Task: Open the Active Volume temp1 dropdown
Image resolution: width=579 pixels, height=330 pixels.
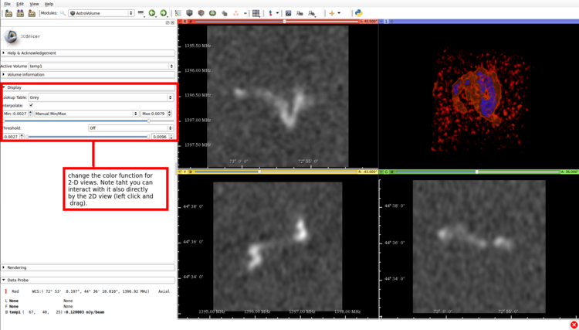Action: pos(100,66)
